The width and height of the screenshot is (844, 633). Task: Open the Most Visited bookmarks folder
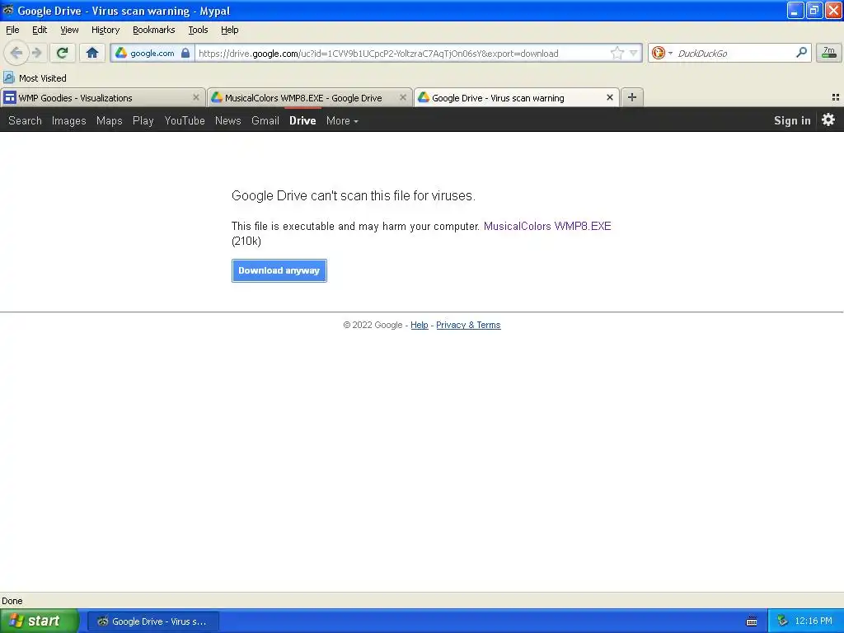tap(35, 78)
